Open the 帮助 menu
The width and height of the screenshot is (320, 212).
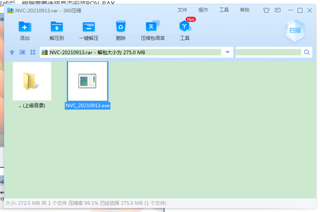(x=245, y=10)
